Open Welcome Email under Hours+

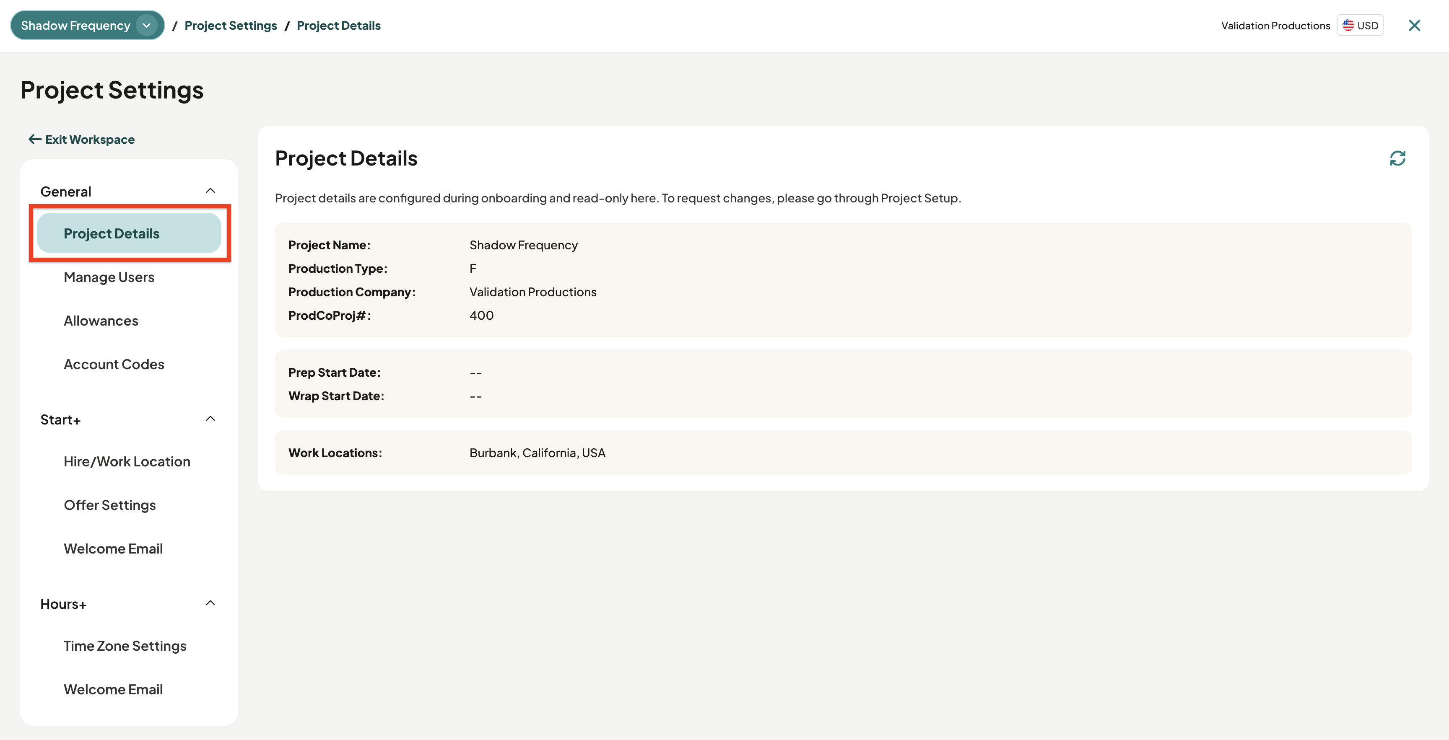[113, 689]
